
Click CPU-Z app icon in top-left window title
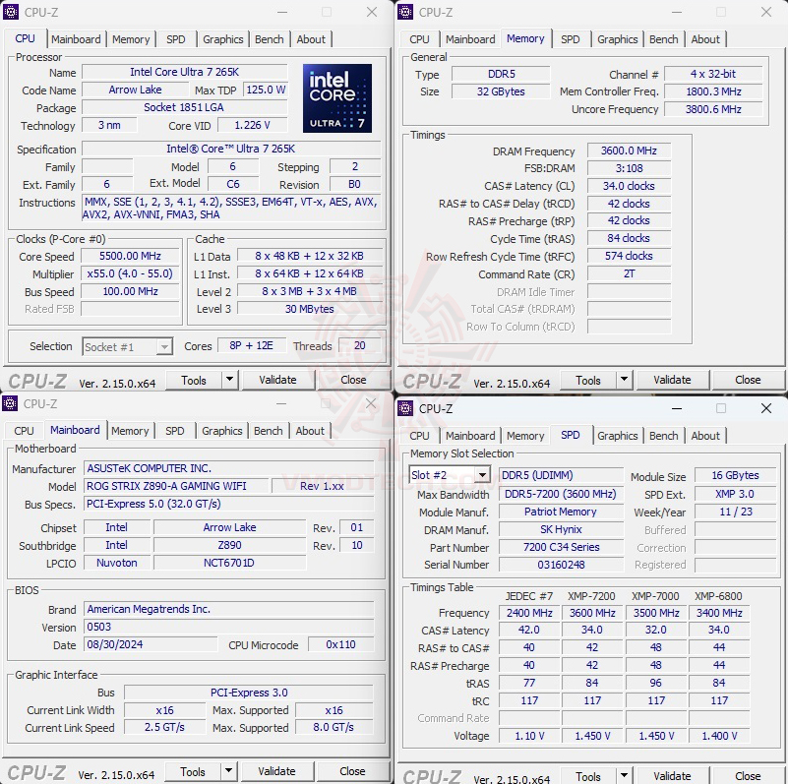(x=11, y=12)
